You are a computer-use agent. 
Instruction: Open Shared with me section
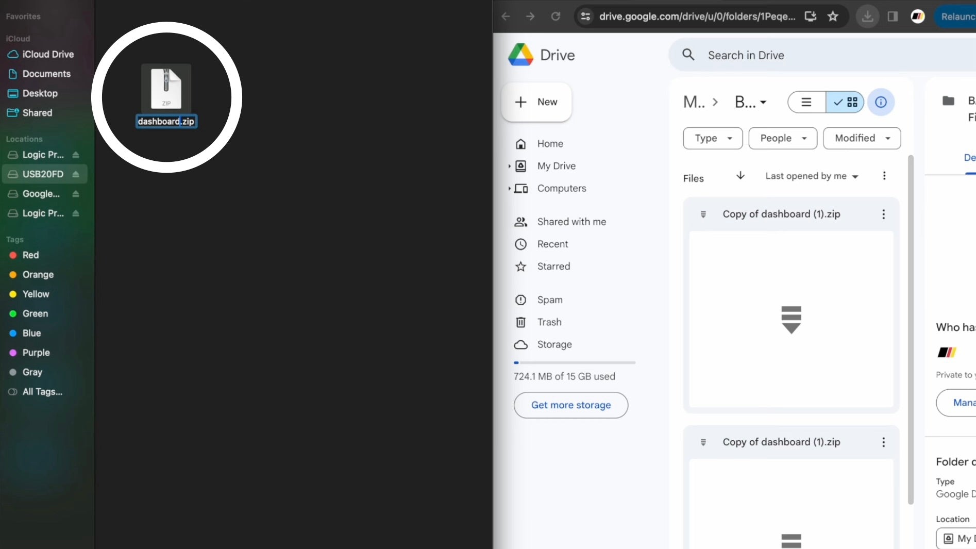coord(571,222)
